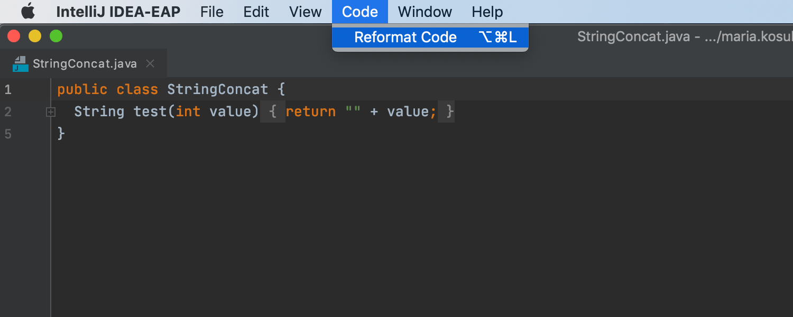This screenshot has height=317, width=793.
Task: Click the folded opening brace placeholder
Action: tap(273, 111)
